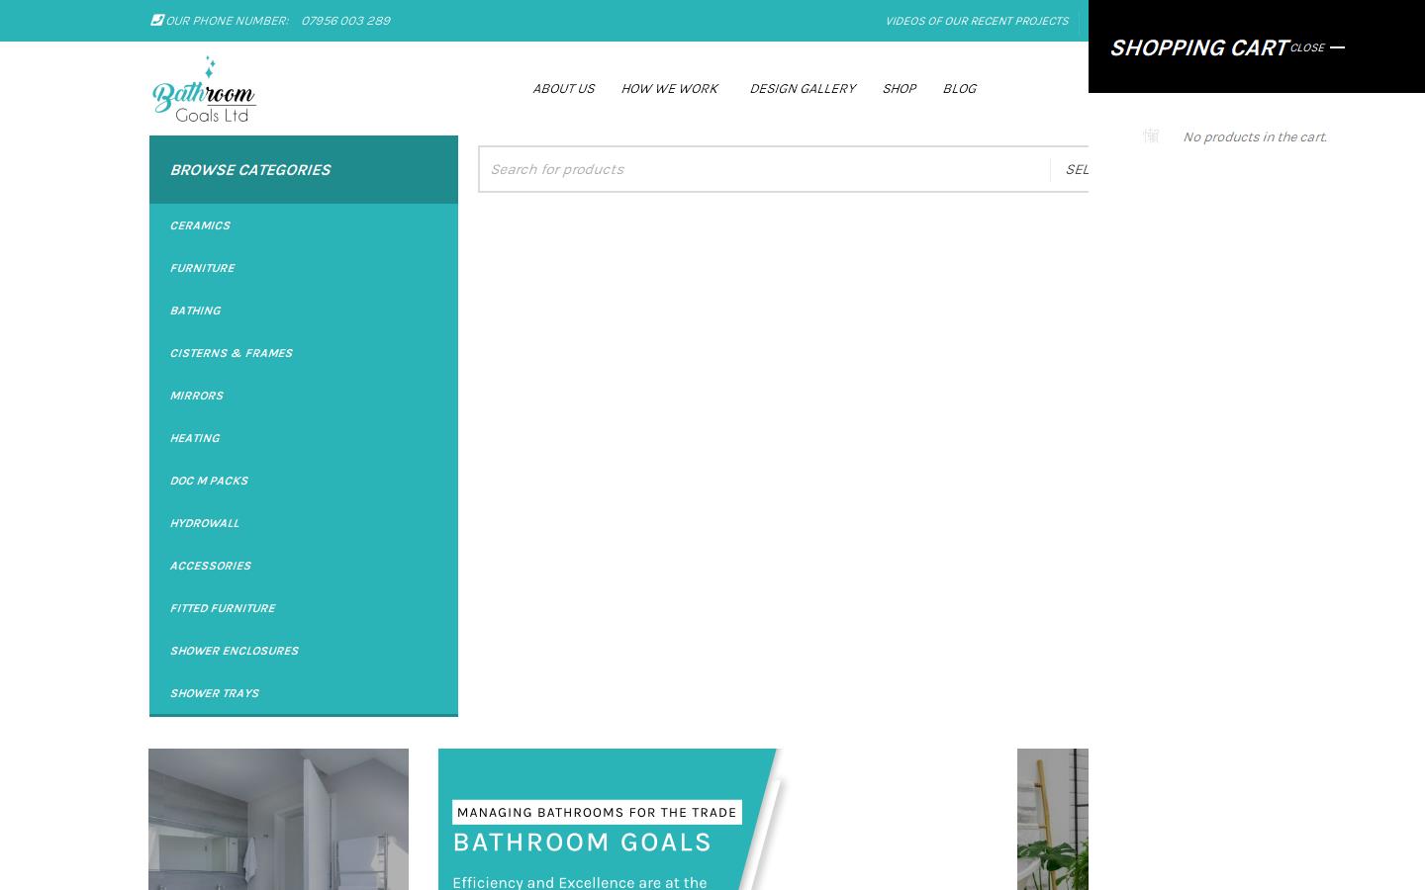Go to the Design Gallery page
This screenshot has height=890, width=1425.
point(802,89)
